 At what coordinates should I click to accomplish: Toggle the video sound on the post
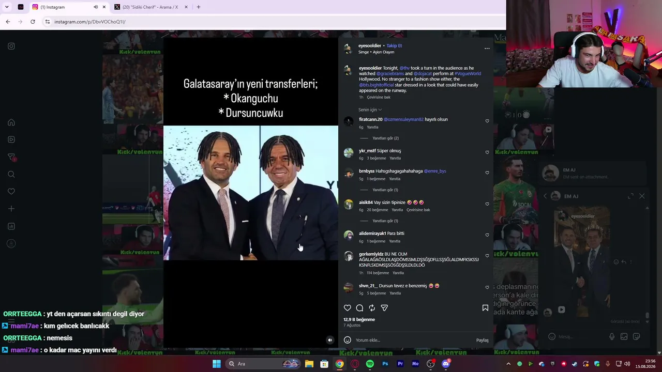(330, 340)
